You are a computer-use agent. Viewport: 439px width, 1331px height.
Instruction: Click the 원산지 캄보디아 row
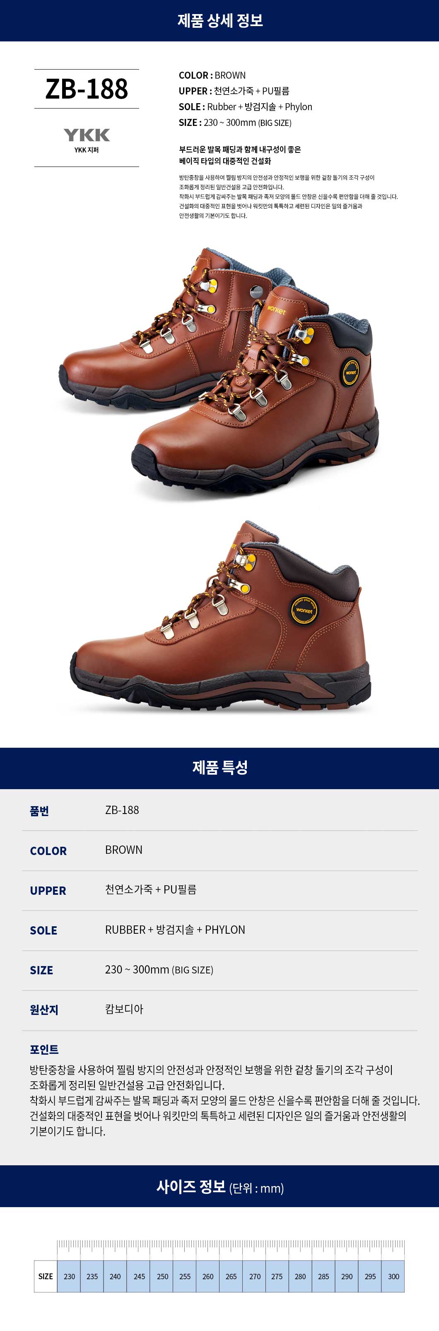coord(219,1010)
